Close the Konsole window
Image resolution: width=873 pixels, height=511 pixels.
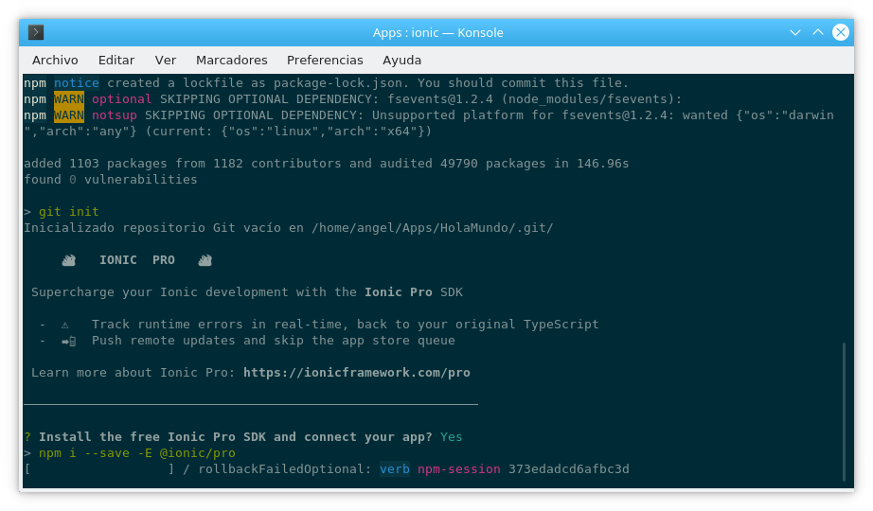(841, 32)
